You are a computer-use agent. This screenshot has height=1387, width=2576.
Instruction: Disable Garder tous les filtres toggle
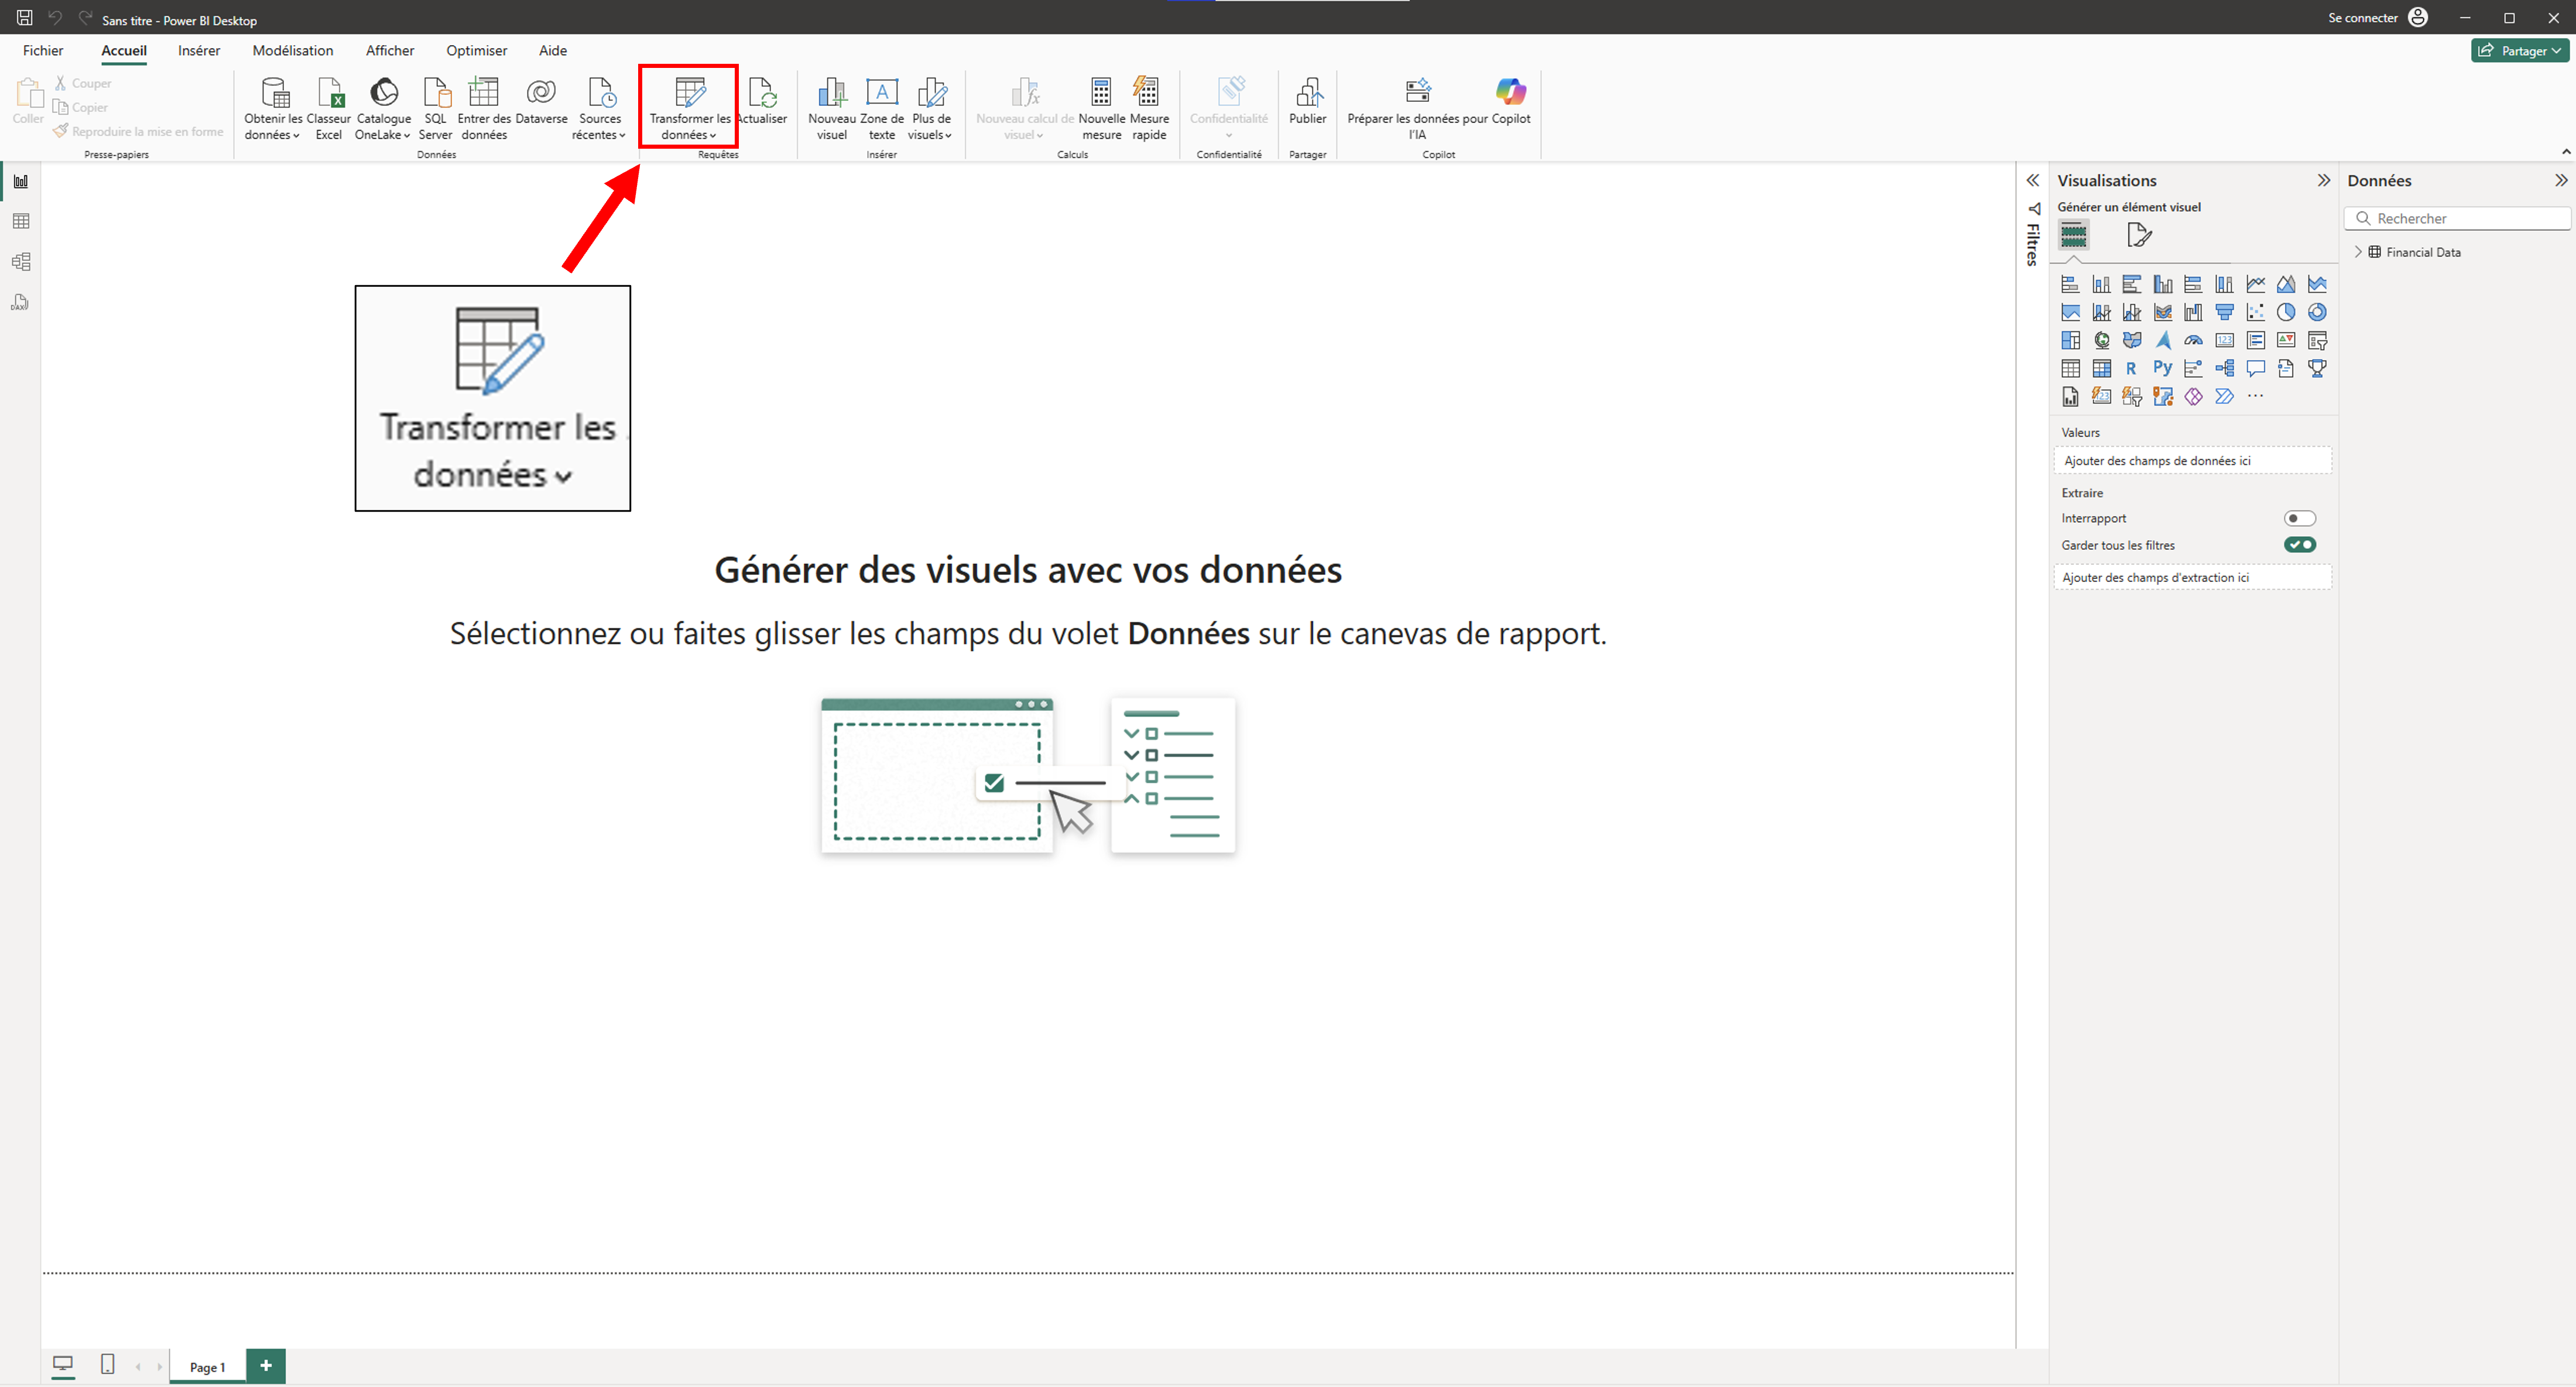click(2299, 545)
